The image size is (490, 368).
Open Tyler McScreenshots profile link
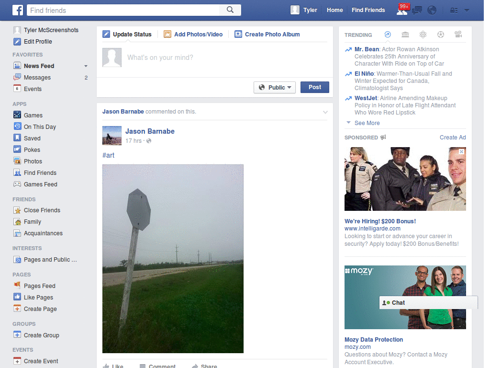pos(51,30)
